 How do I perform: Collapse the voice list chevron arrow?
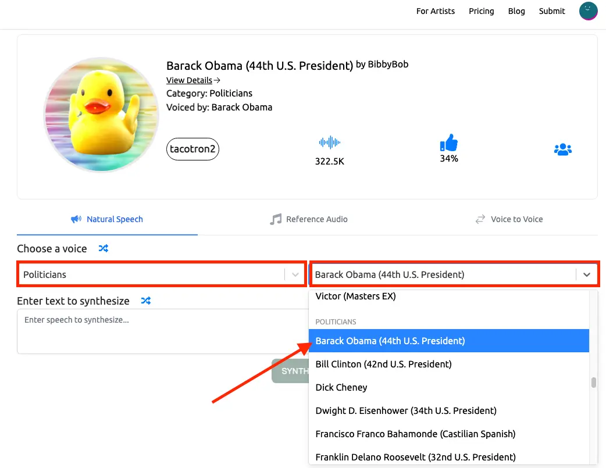pos(587,275)
